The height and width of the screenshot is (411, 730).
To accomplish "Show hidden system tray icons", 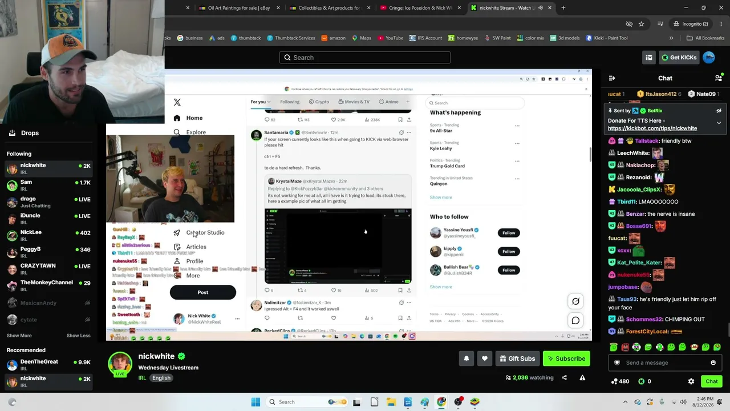I will click(x=625, y=402).
